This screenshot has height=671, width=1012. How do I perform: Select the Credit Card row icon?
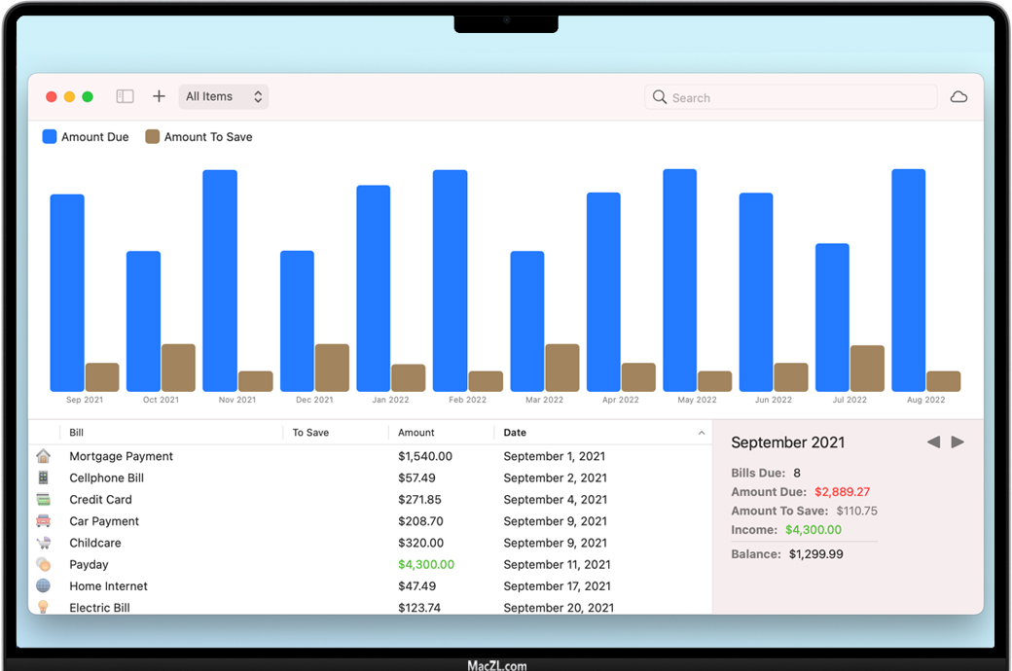pyautogui.click(x=43, y=500)
